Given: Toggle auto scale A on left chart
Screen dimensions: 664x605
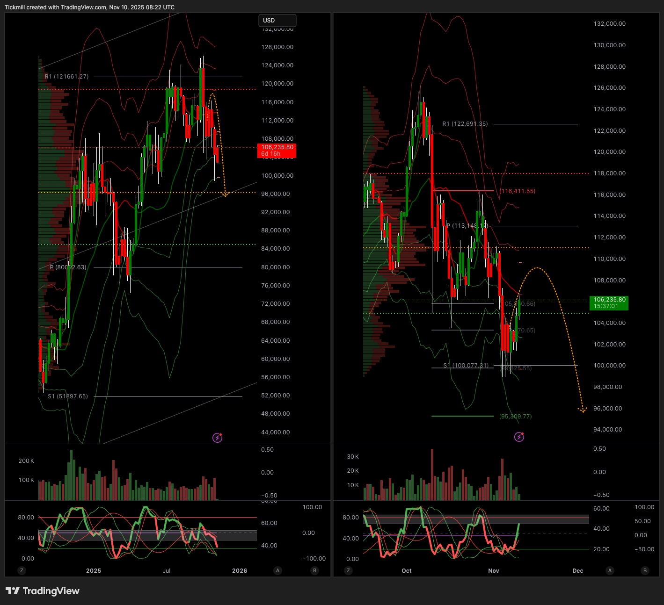Looking at the screenshot, I should point(278,570).
